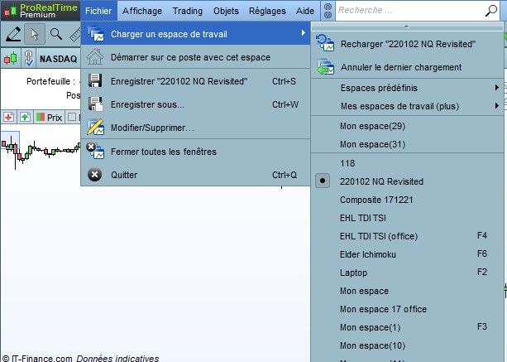Click the green up-arrow icon above chart
This screenshot has width=507, height=362.
click(x=25, y=117)
